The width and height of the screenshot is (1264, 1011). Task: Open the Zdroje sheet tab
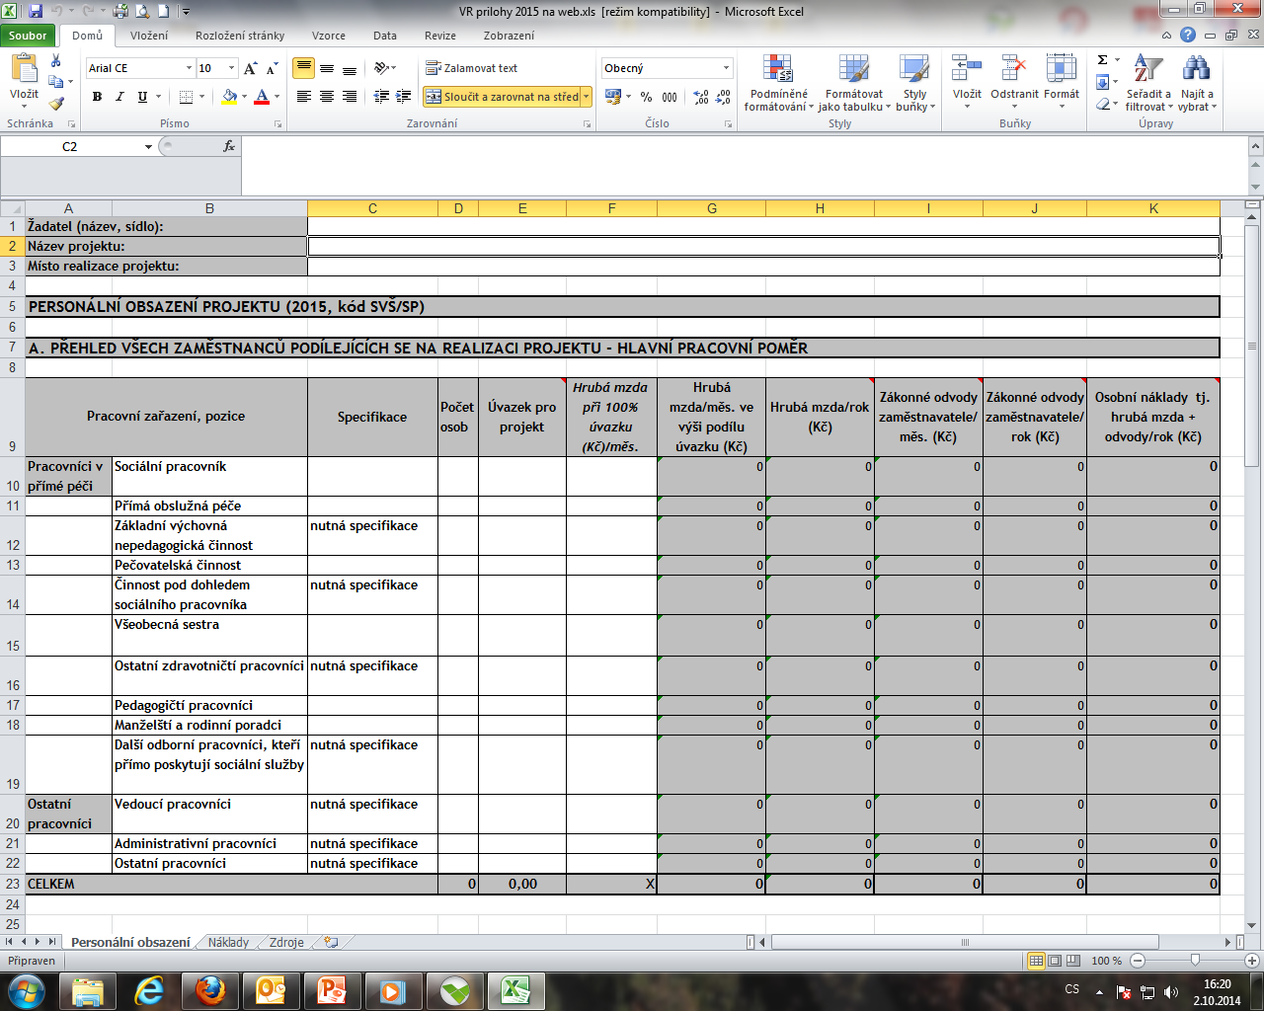tap(286, 943)
